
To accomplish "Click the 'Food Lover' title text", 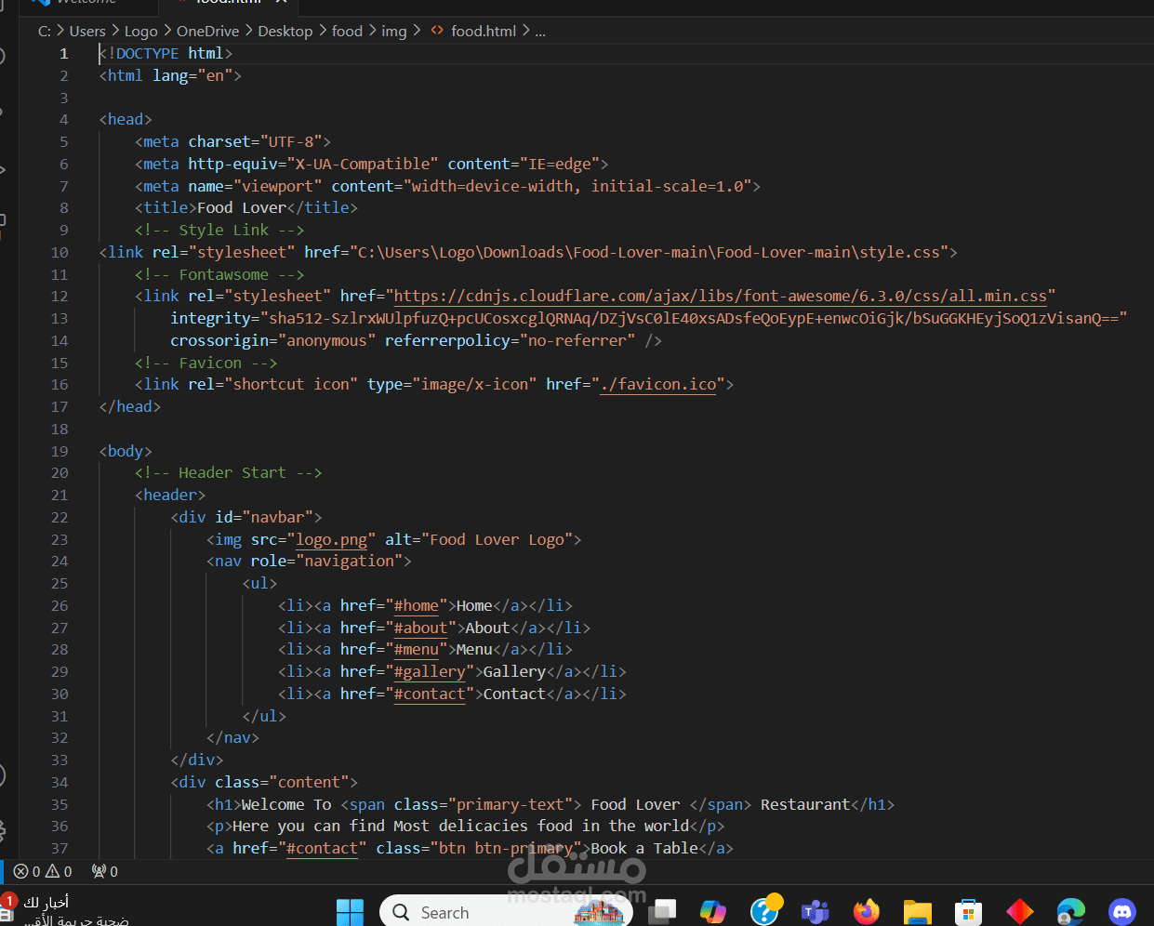I will pos(242,207).
